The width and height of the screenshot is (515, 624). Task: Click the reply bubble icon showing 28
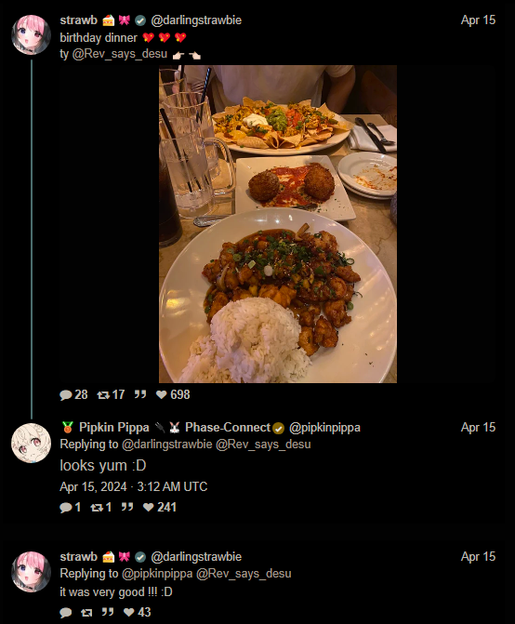pos(66,395)
